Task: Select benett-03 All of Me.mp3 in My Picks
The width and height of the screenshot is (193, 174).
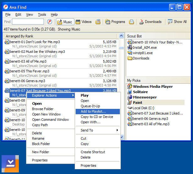Action: 148,124
